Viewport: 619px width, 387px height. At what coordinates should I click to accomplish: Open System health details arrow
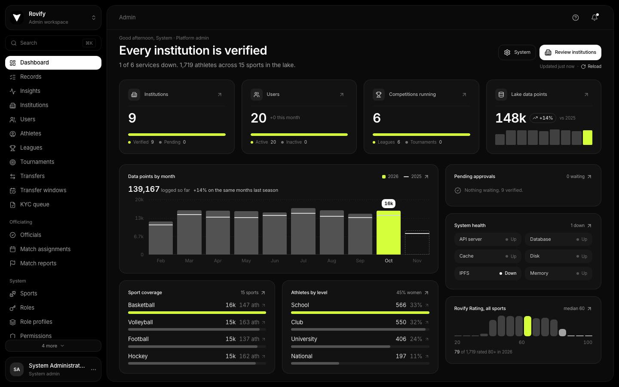[x=589, y=226]
